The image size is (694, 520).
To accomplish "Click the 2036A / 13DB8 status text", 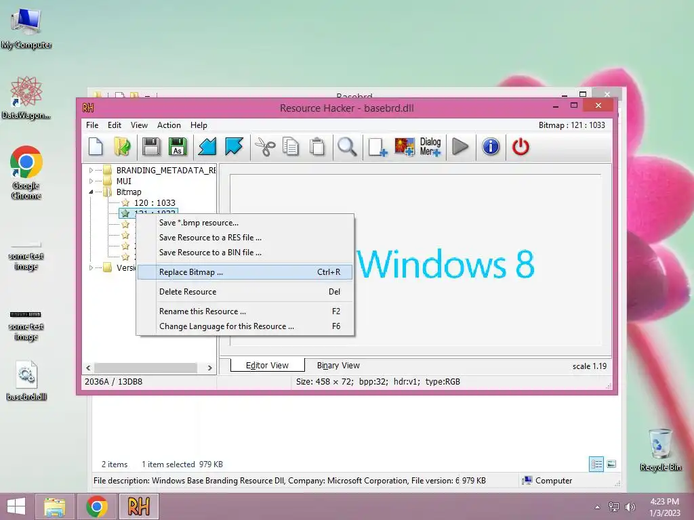I will 113,382.
